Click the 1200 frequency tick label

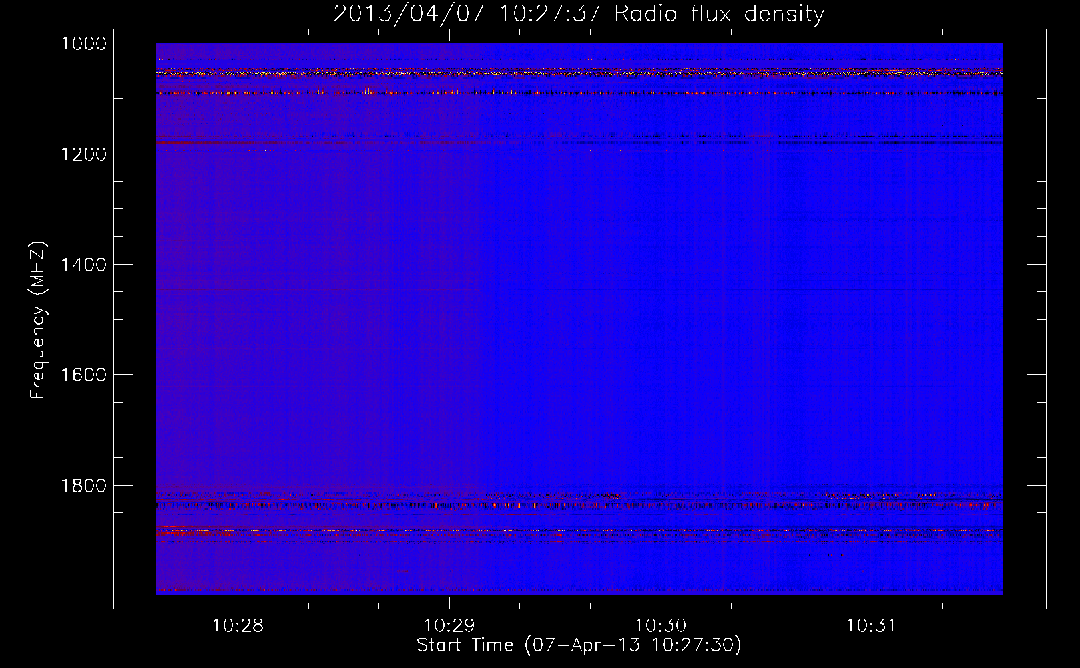click(83, 154)
